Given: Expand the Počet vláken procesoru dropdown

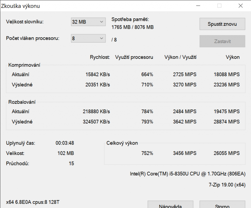Looking at the screenshot, I should (x=88, y=39).
